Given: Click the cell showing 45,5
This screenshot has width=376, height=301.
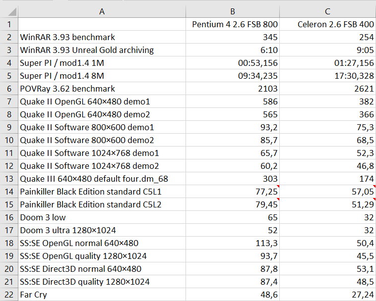Looking at the screenshot, I should 327,256.
